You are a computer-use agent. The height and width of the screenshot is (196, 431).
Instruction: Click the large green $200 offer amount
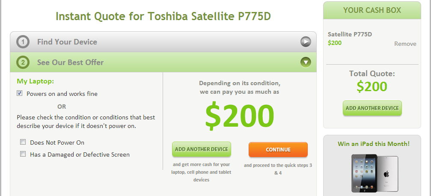point(239,116)
